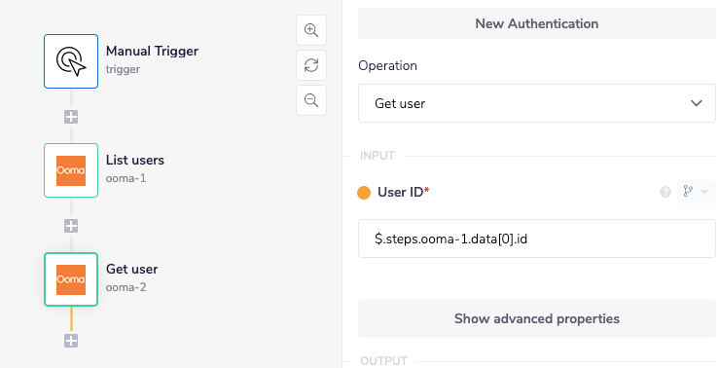This screenshot has width=720, height=368.
Task: Click the zoom out magnifier icon
Action: pos(311,100)
